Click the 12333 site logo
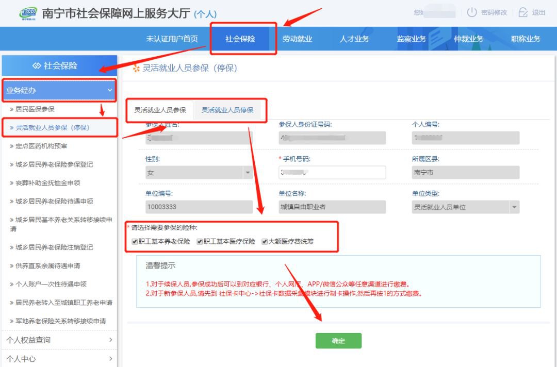 [x=27, y=13]
